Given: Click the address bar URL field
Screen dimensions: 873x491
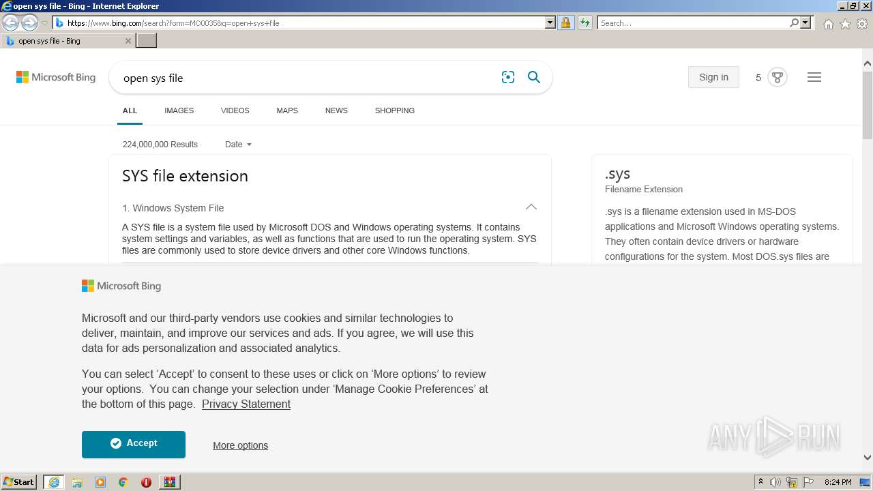Looking at the screenshot, I should [306, 23].
